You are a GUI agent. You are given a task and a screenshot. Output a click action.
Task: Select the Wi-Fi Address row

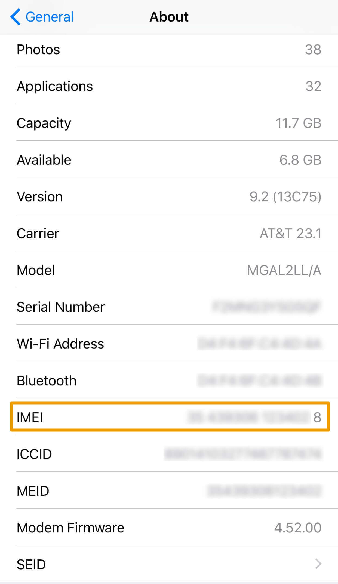169,343
